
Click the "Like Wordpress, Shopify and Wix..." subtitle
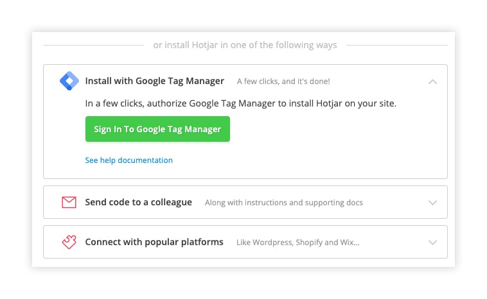click(298, 243)
